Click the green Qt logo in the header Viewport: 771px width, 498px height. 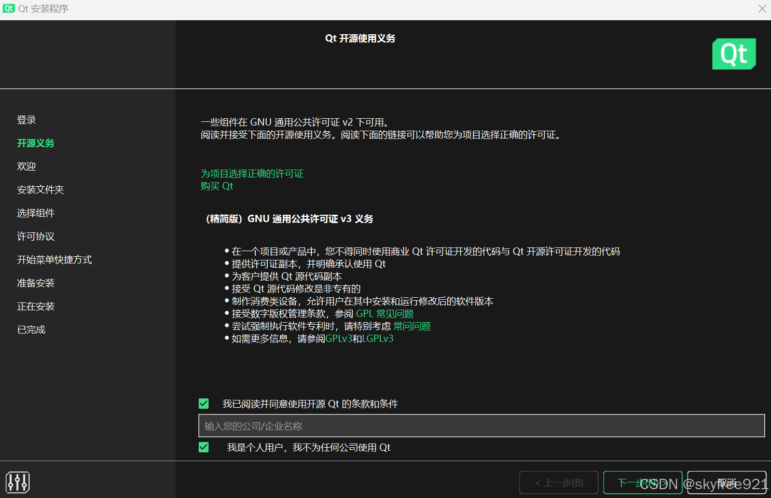(x=734, y=54)
